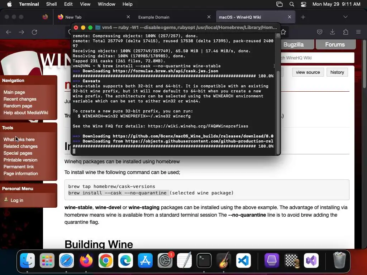Open Visual Studio Code from the dock
This screenshot has width=367, height=275.
point(243,260)
